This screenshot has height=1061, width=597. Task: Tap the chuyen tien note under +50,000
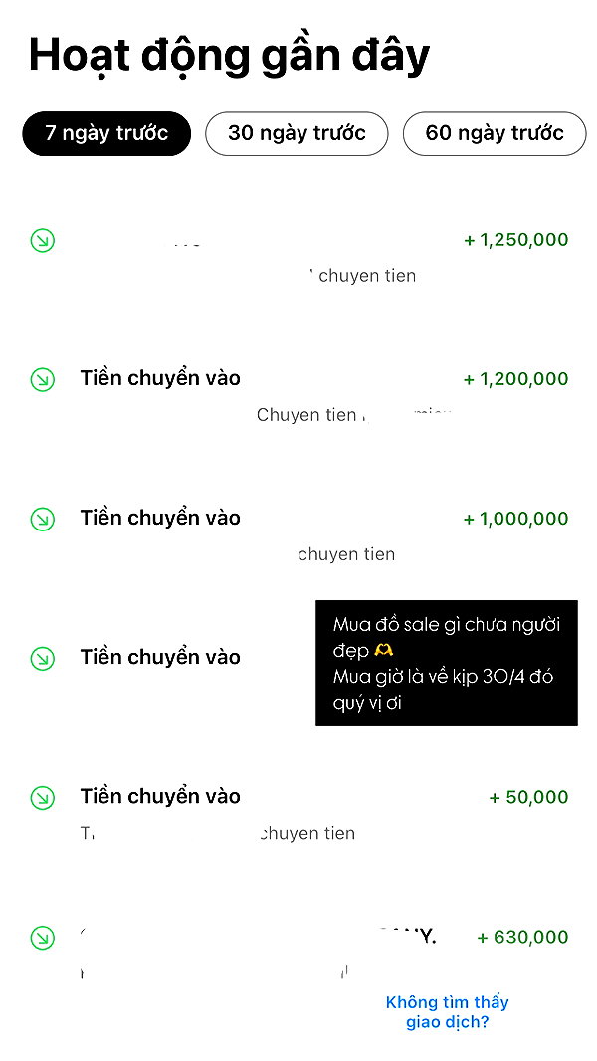(x=307, y=833)
